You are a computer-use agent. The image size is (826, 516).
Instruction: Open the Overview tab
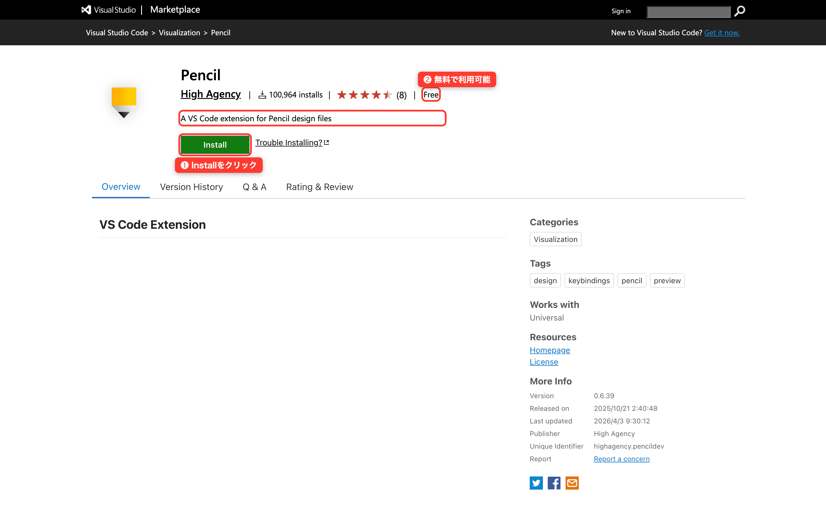[121, 187]
